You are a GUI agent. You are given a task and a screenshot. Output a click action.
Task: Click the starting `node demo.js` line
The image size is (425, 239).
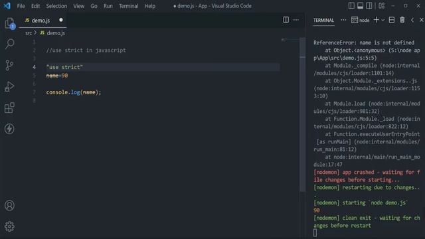coord(361,202)
